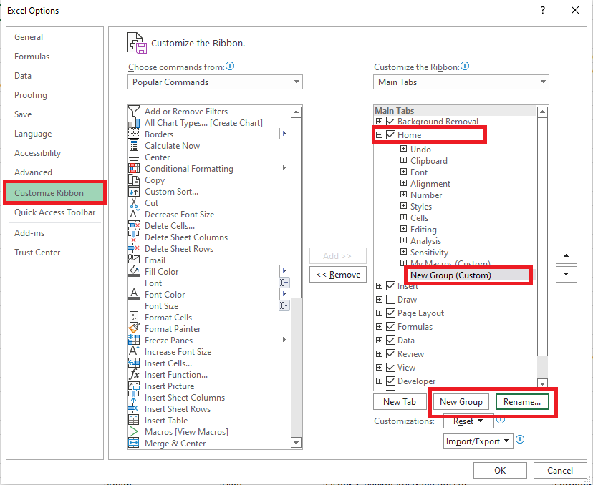Expand the Alignment group
Image resolution: width=593 pixels, height=485 pixels.
click(403, 184)
